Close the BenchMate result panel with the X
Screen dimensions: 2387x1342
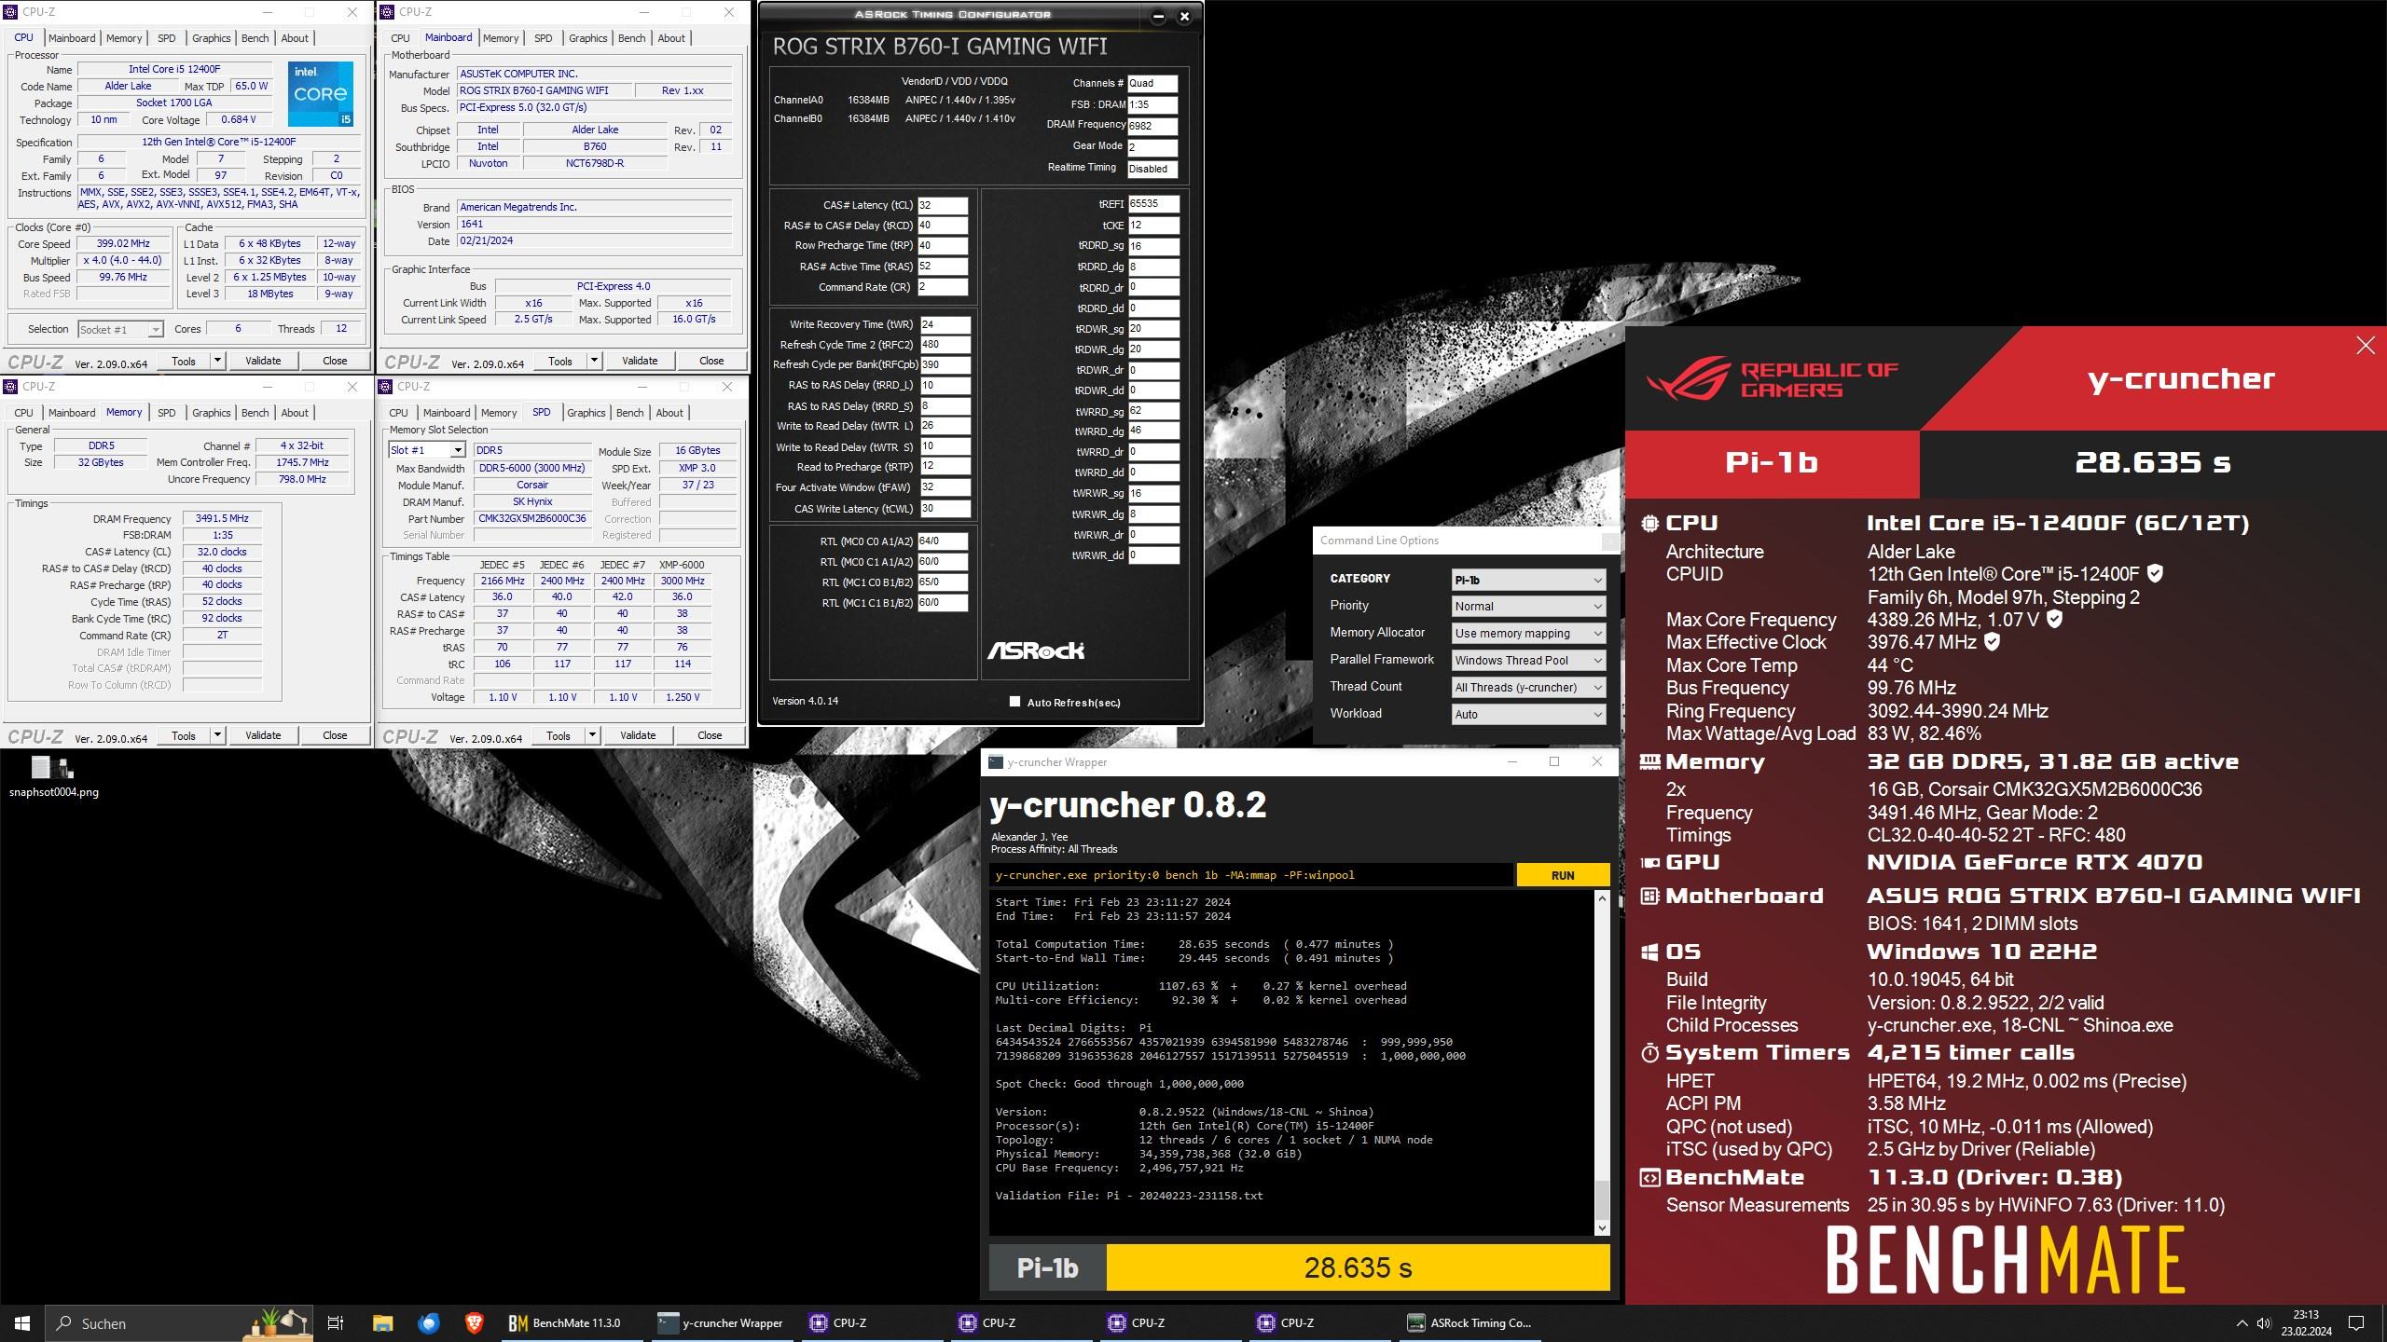coord(2366,346)
